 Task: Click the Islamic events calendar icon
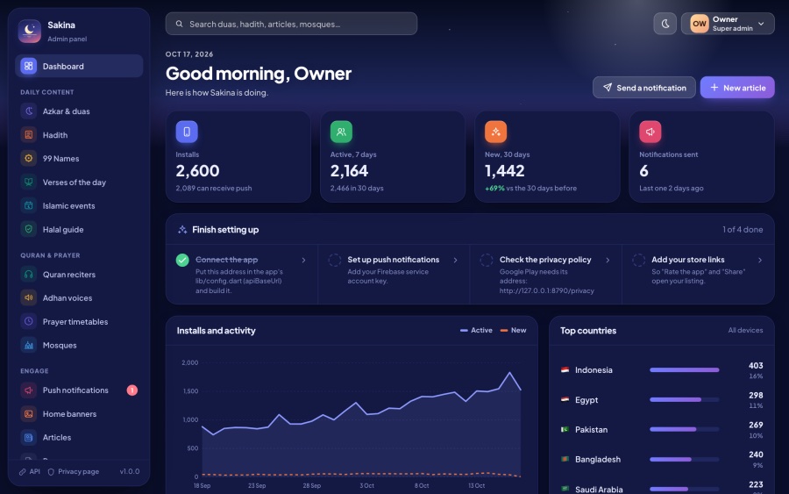[x=29, y=205]
